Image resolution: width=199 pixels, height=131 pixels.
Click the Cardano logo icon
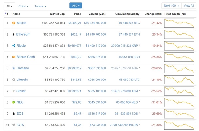pyautogui.click(x=14, y=68)
